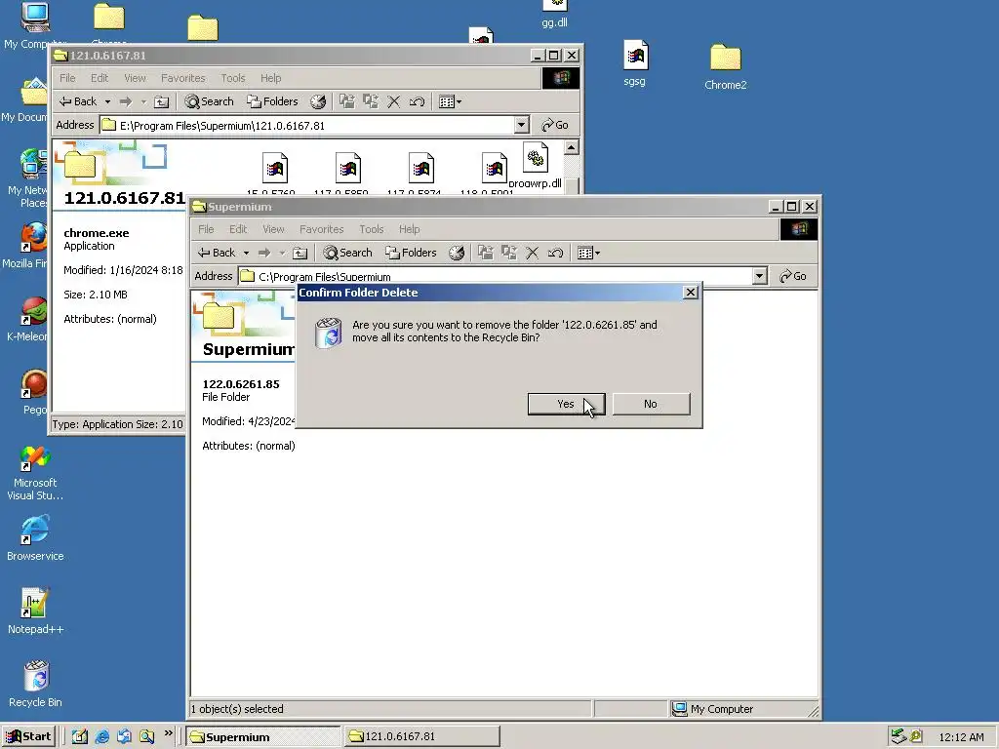Screen dimensions: 999x749
Task: Open Help menu in Supermium window
Action: (x=409, y=229)
